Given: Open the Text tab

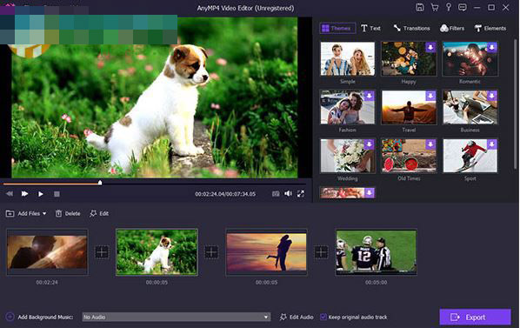Looking at the screenshot, I should [x=370, y=28].
